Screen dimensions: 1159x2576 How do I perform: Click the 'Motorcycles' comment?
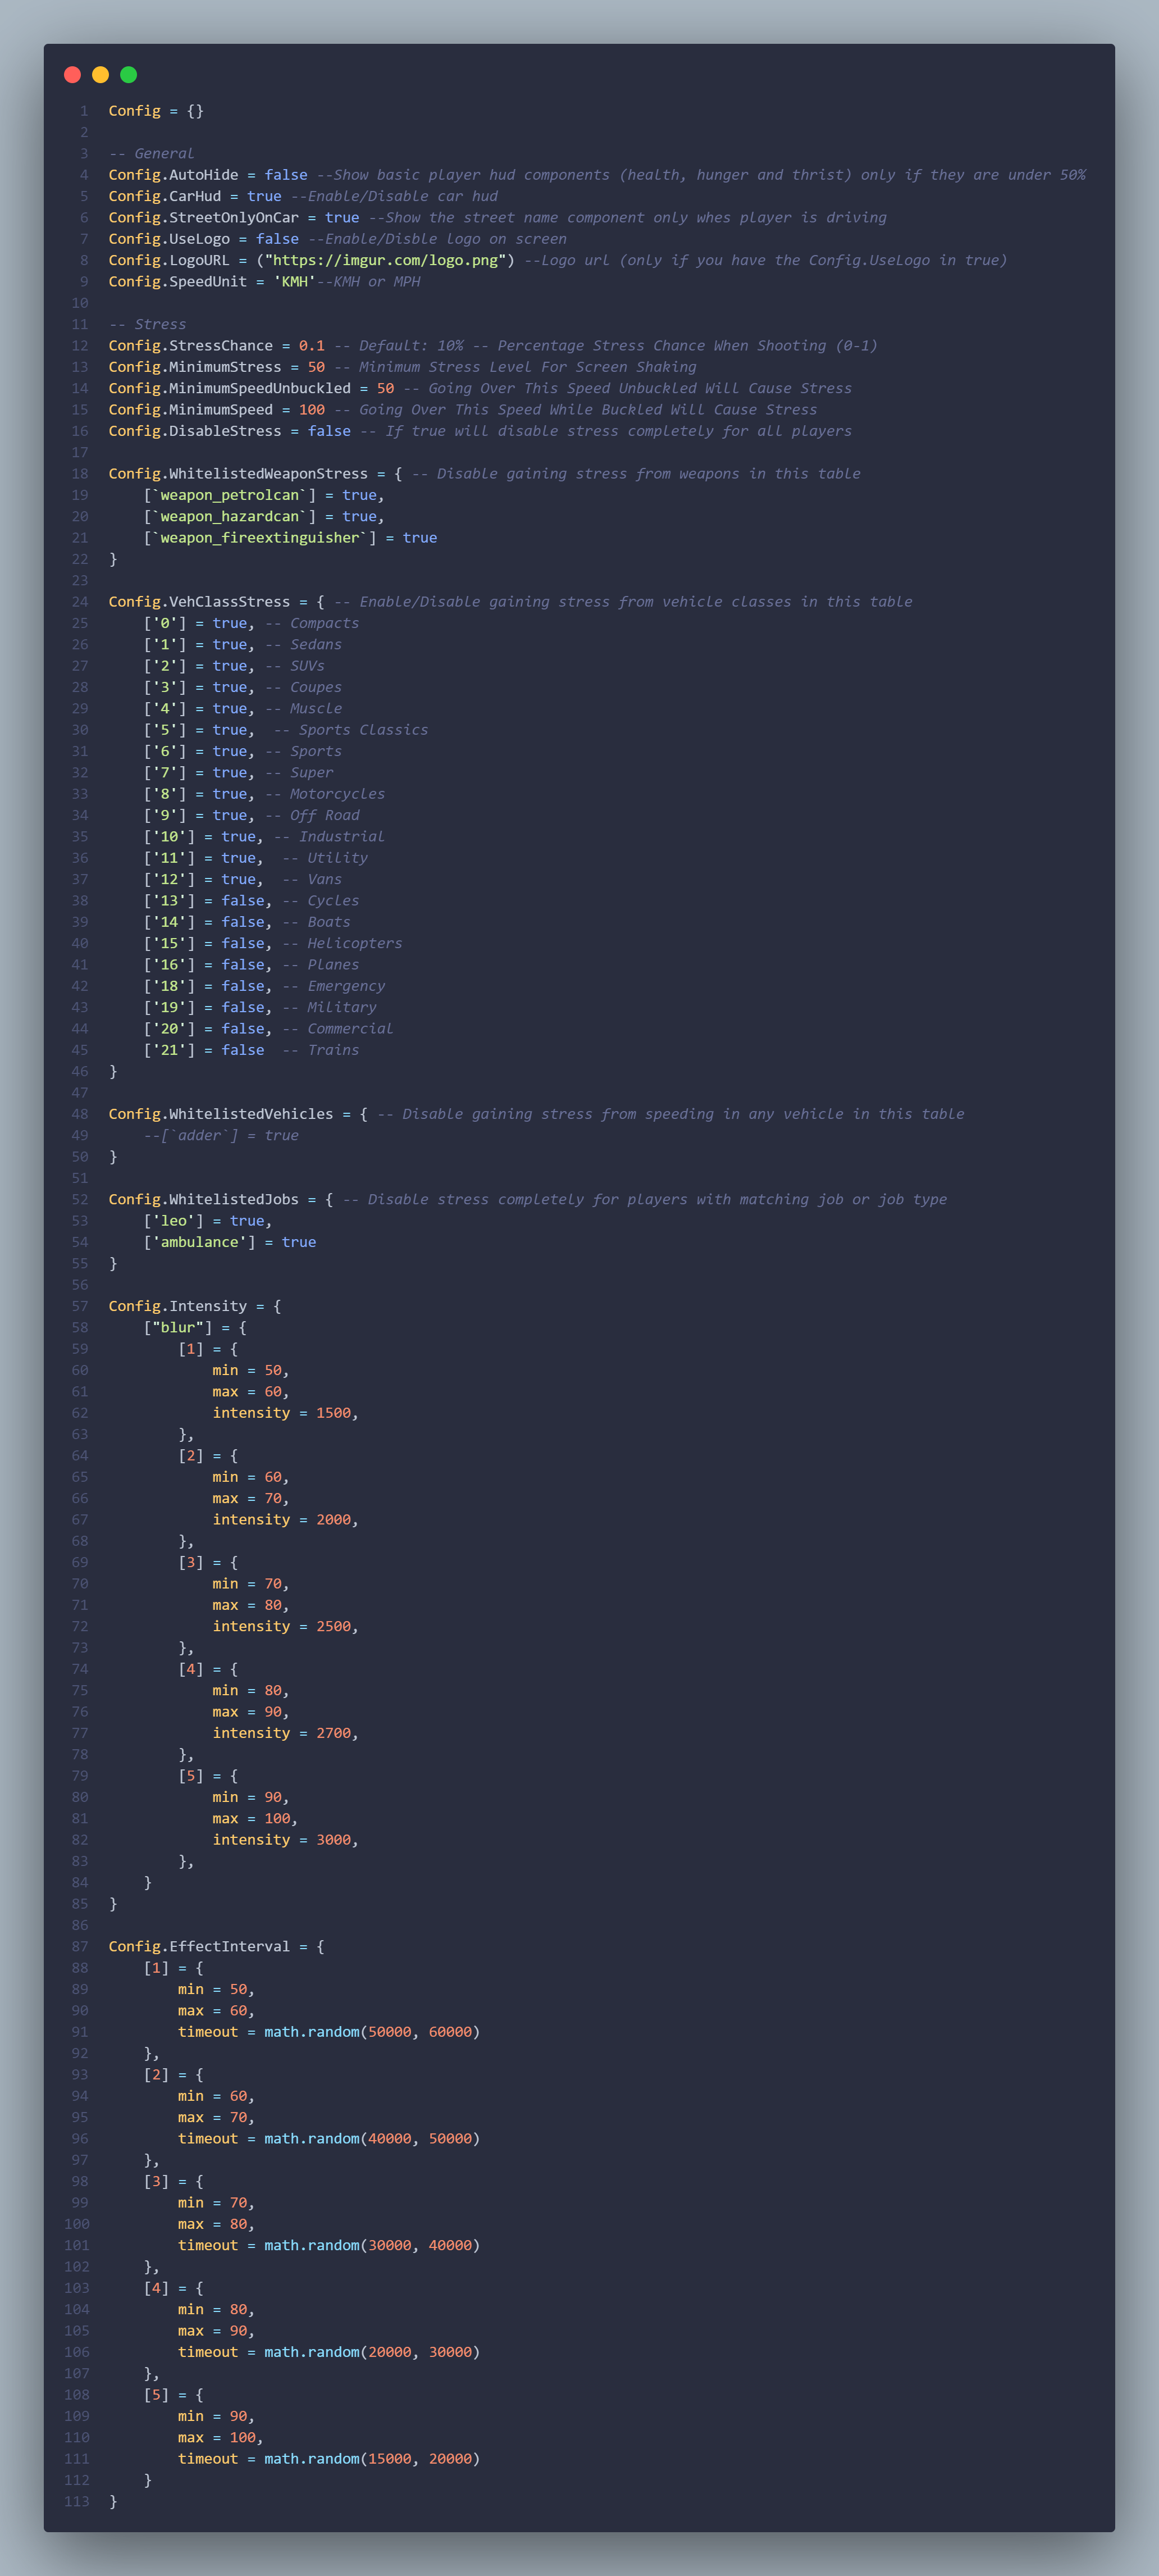(338, 794)
